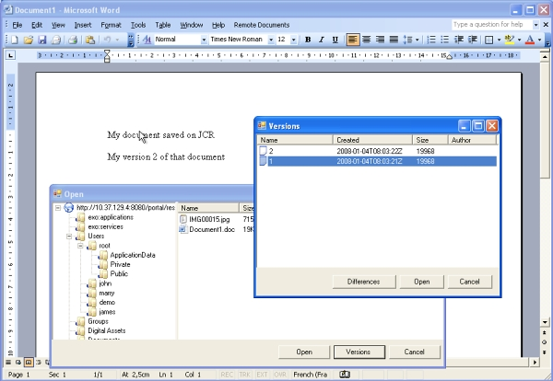Click Increase Indent icon
The width and height of the screenshot is (553, 381).
pyautogui.click(x=473, y=40)
